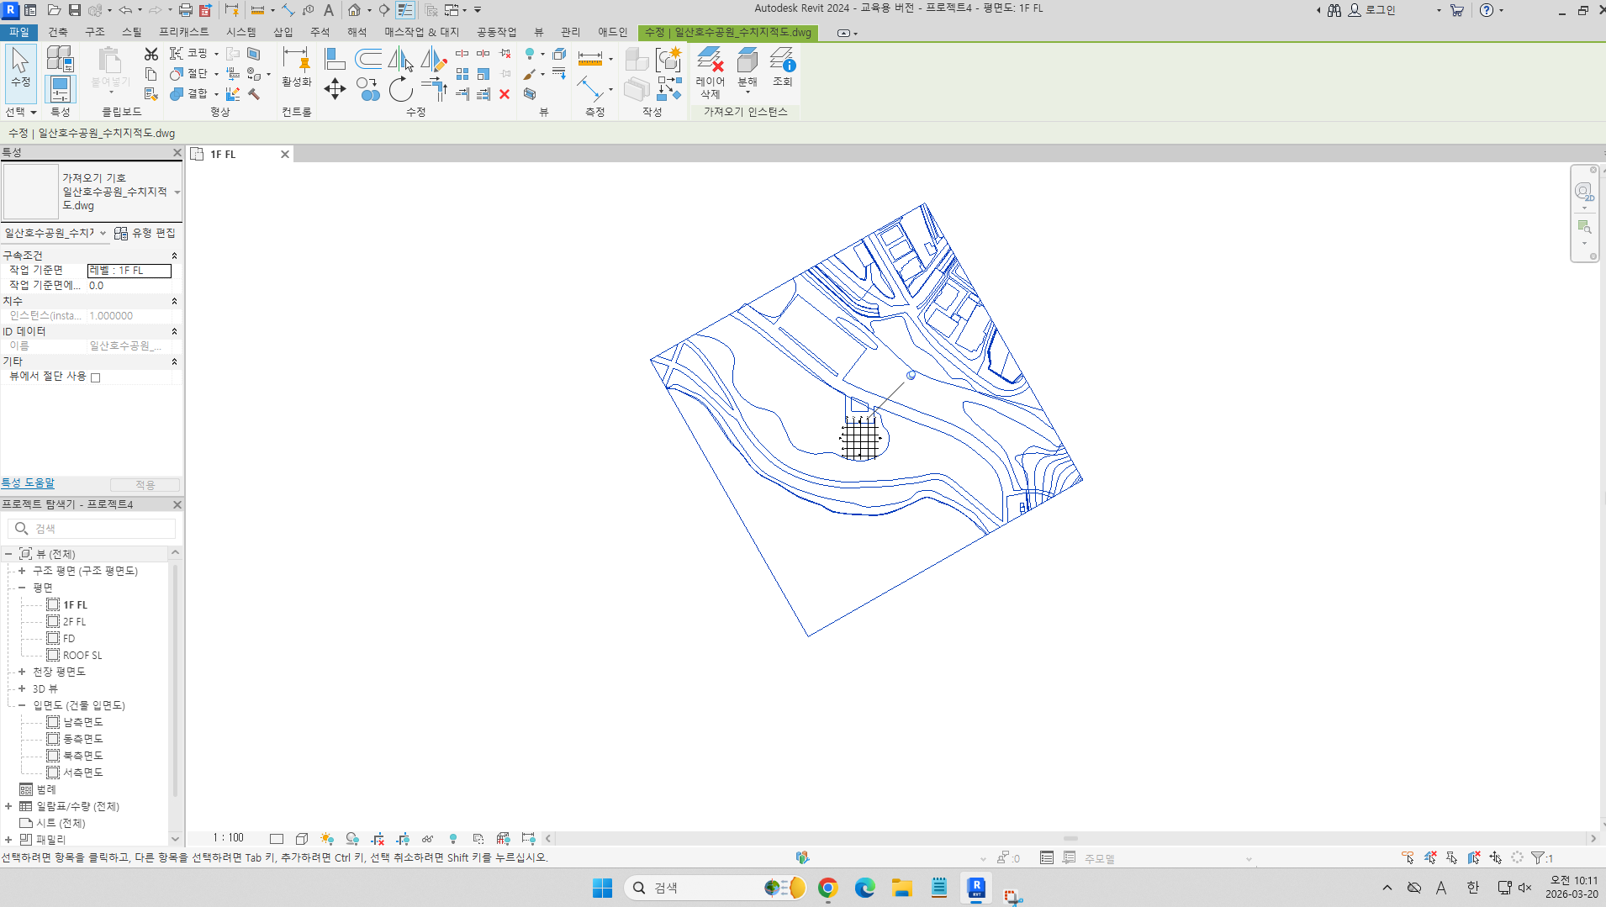
Task: Open the import symbol type selector dropdown
Action: coord(177,192)
